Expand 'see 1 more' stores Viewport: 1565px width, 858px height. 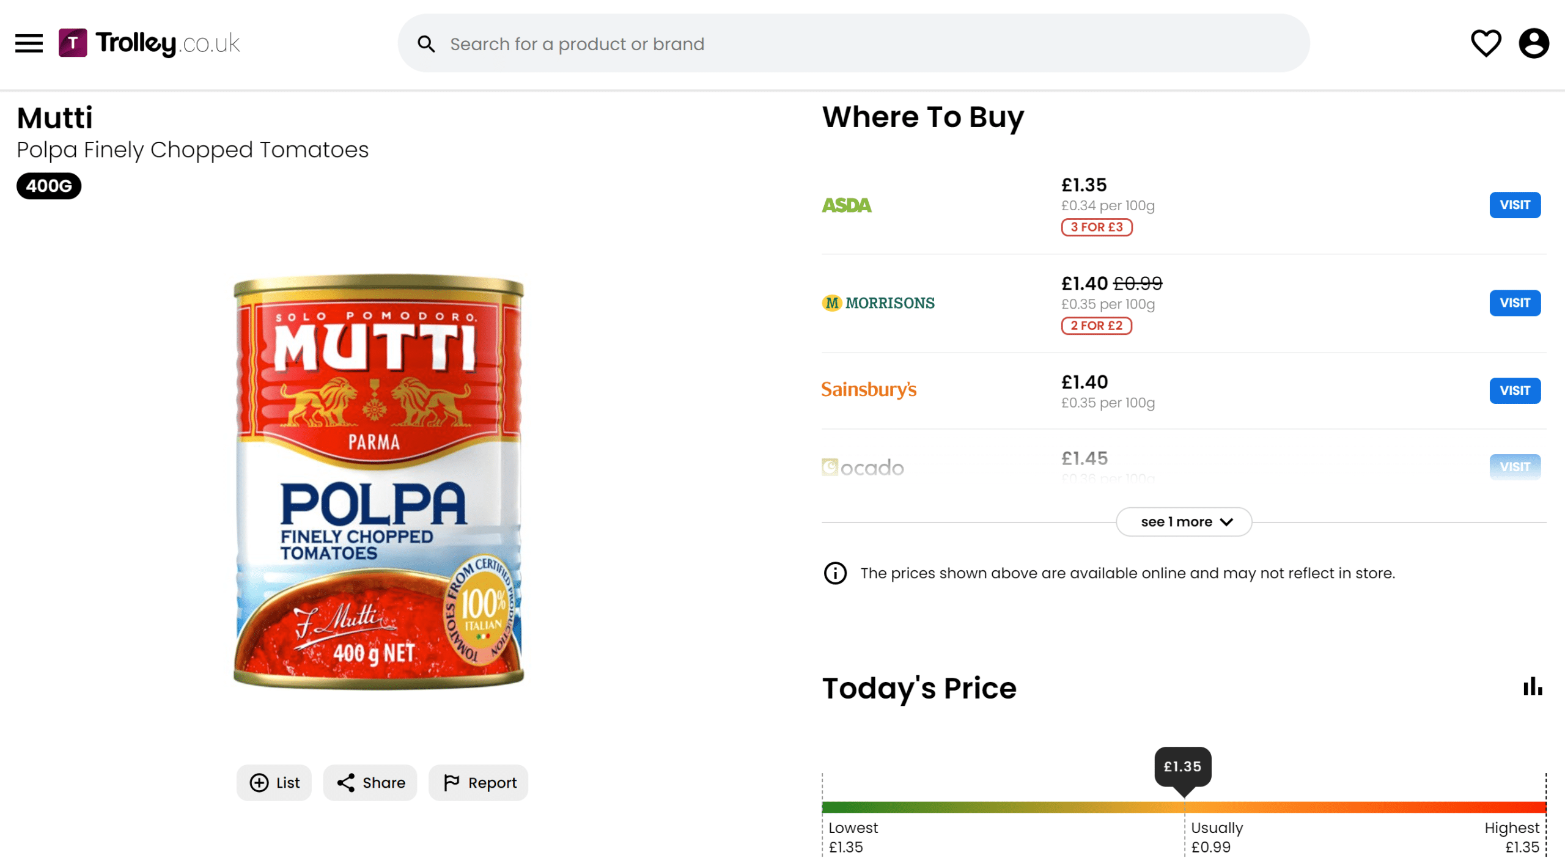(1184, 522)
